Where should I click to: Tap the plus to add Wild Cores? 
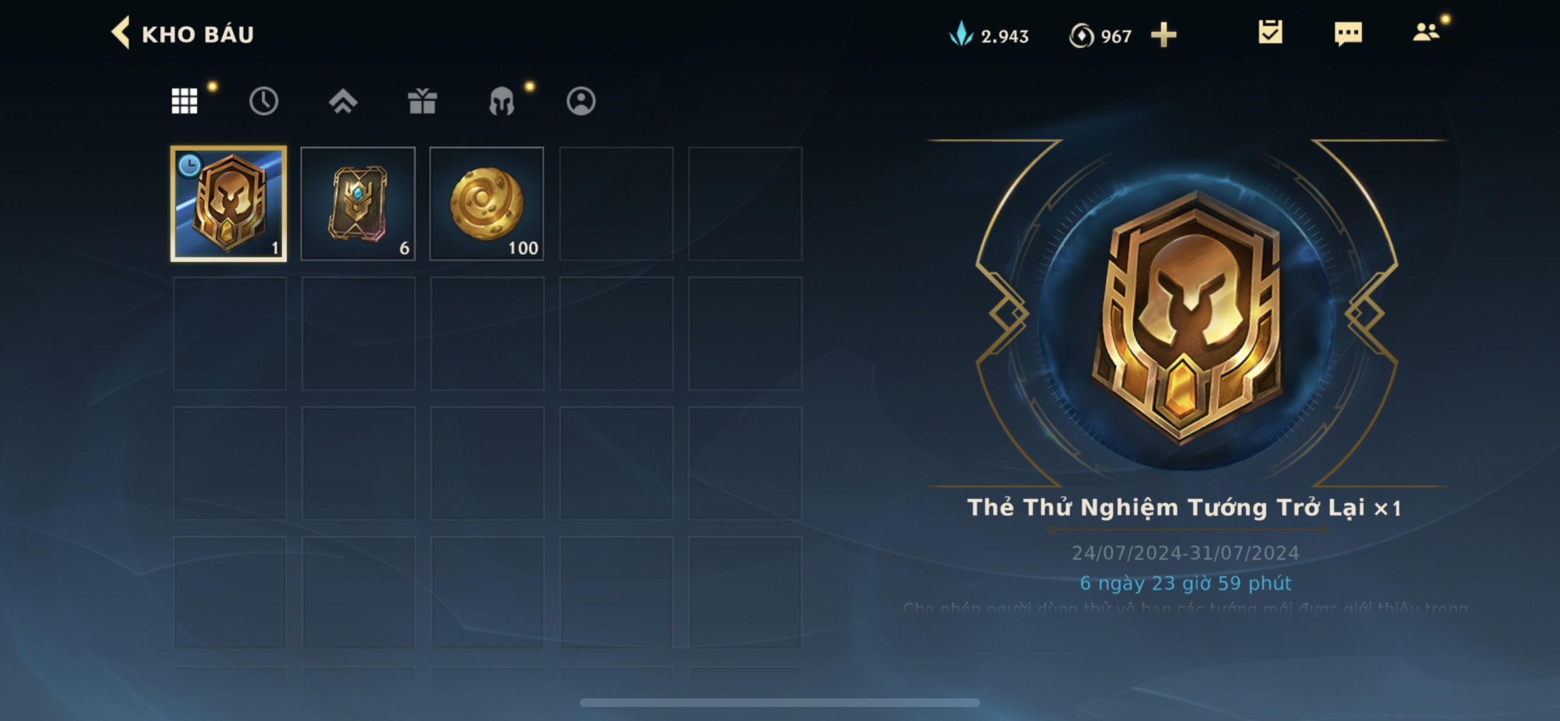tap(1164, 35)
